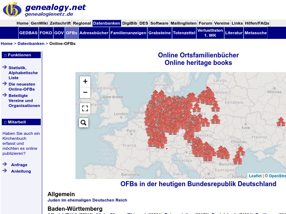Open the map search magnifier
The image size is (286, 214).
pos(83,123)
